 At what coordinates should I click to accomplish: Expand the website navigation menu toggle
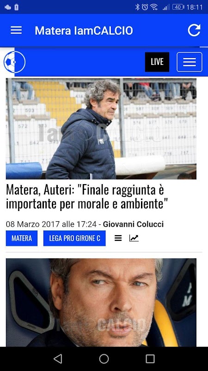(190, 62)
